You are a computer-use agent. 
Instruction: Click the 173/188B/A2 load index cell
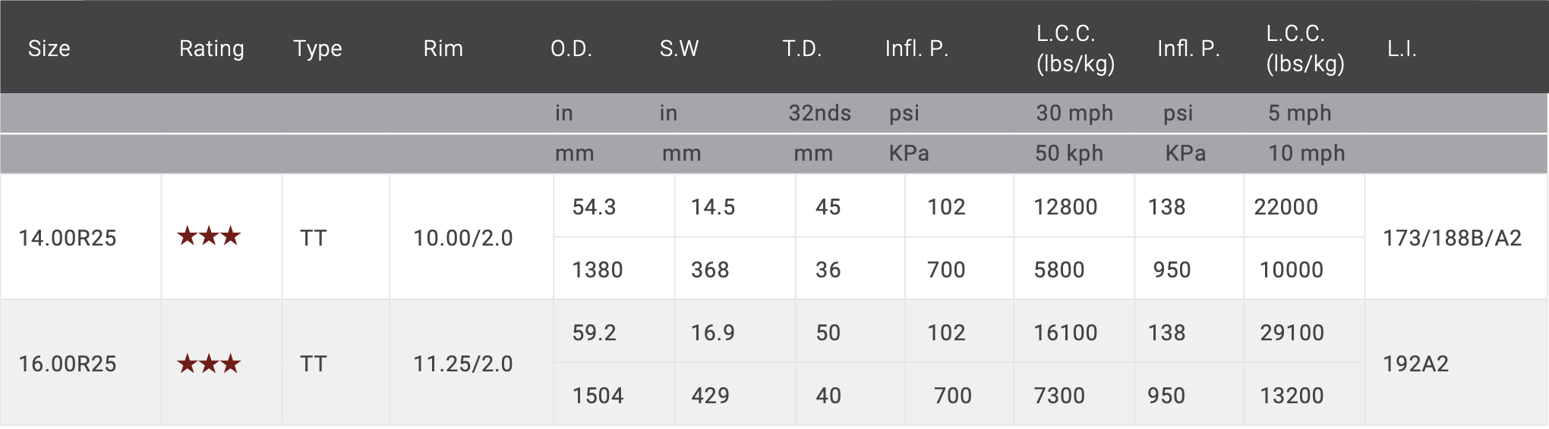(x=1452, y=238)
